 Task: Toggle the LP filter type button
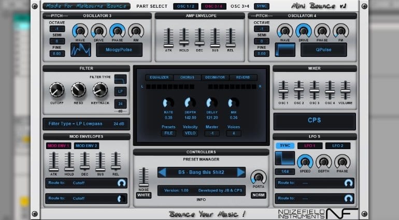120,91
